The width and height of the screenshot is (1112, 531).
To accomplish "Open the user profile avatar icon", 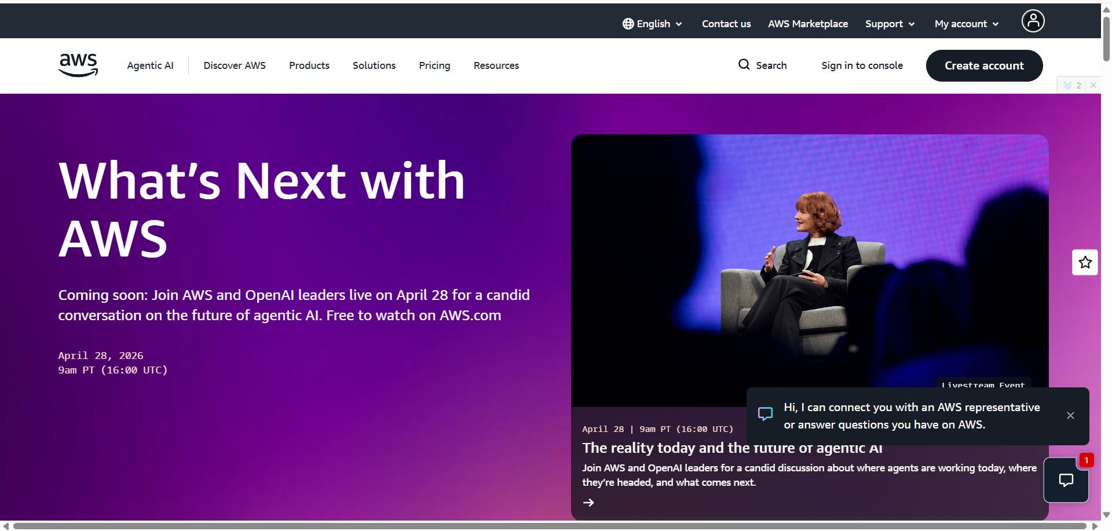I will (1033, 21).
